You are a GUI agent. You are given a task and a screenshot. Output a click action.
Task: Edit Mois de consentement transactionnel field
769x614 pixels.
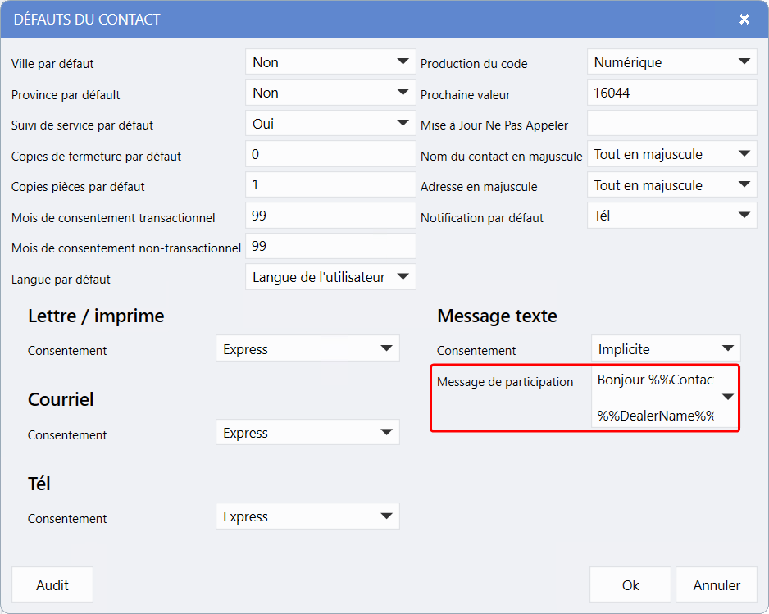click(330, 216)
